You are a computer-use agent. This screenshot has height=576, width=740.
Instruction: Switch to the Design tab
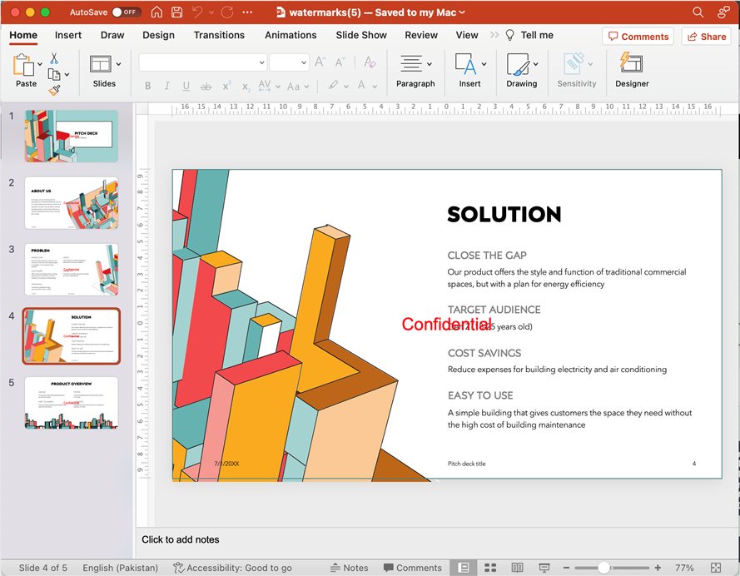pos(158,35)
